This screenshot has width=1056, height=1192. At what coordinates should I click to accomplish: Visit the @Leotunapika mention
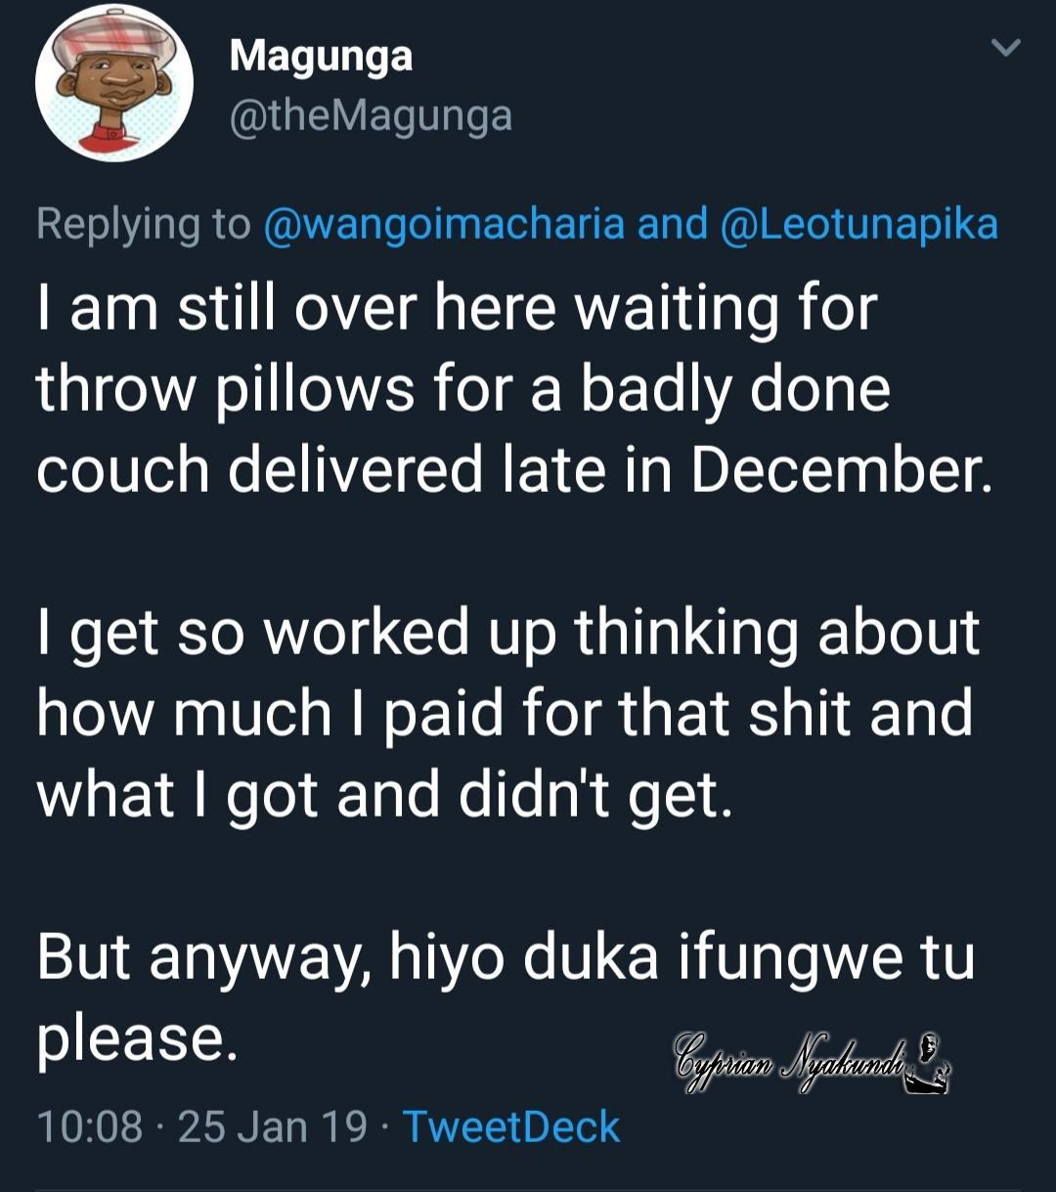click(858, 224)
